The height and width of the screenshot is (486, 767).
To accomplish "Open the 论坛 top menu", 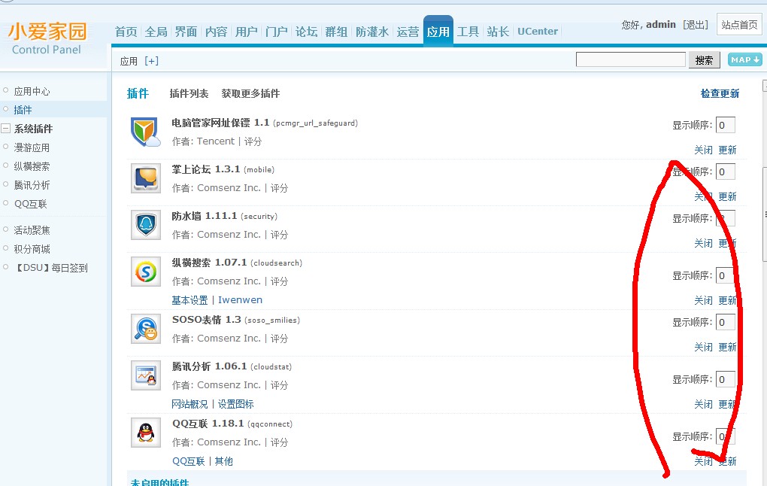I will [306, 32].
